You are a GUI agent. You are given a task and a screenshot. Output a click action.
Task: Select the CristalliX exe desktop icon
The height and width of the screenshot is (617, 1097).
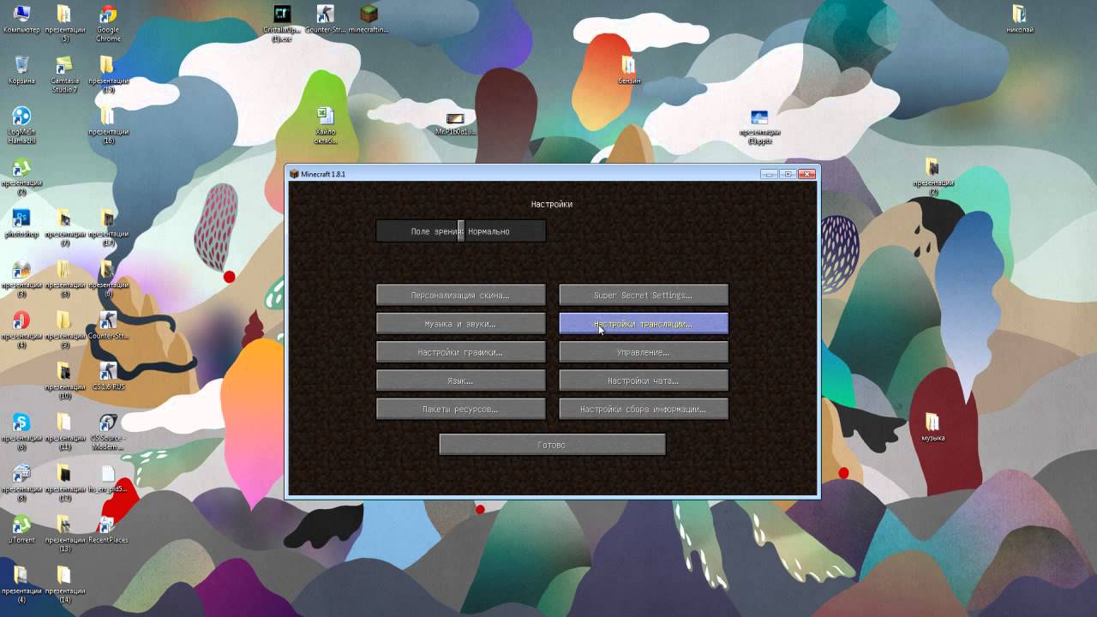(x=282, y=22)
